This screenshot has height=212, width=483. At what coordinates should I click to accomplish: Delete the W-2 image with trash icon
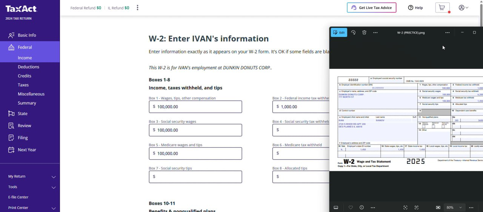click(x=364, y=32)
